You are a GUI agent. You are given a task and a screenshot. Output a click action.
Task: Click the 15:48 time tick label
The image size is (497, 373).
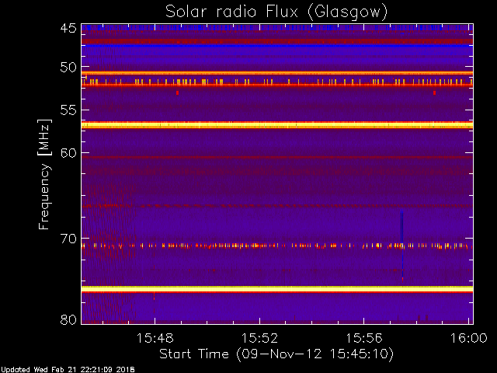tap(155, 338)
